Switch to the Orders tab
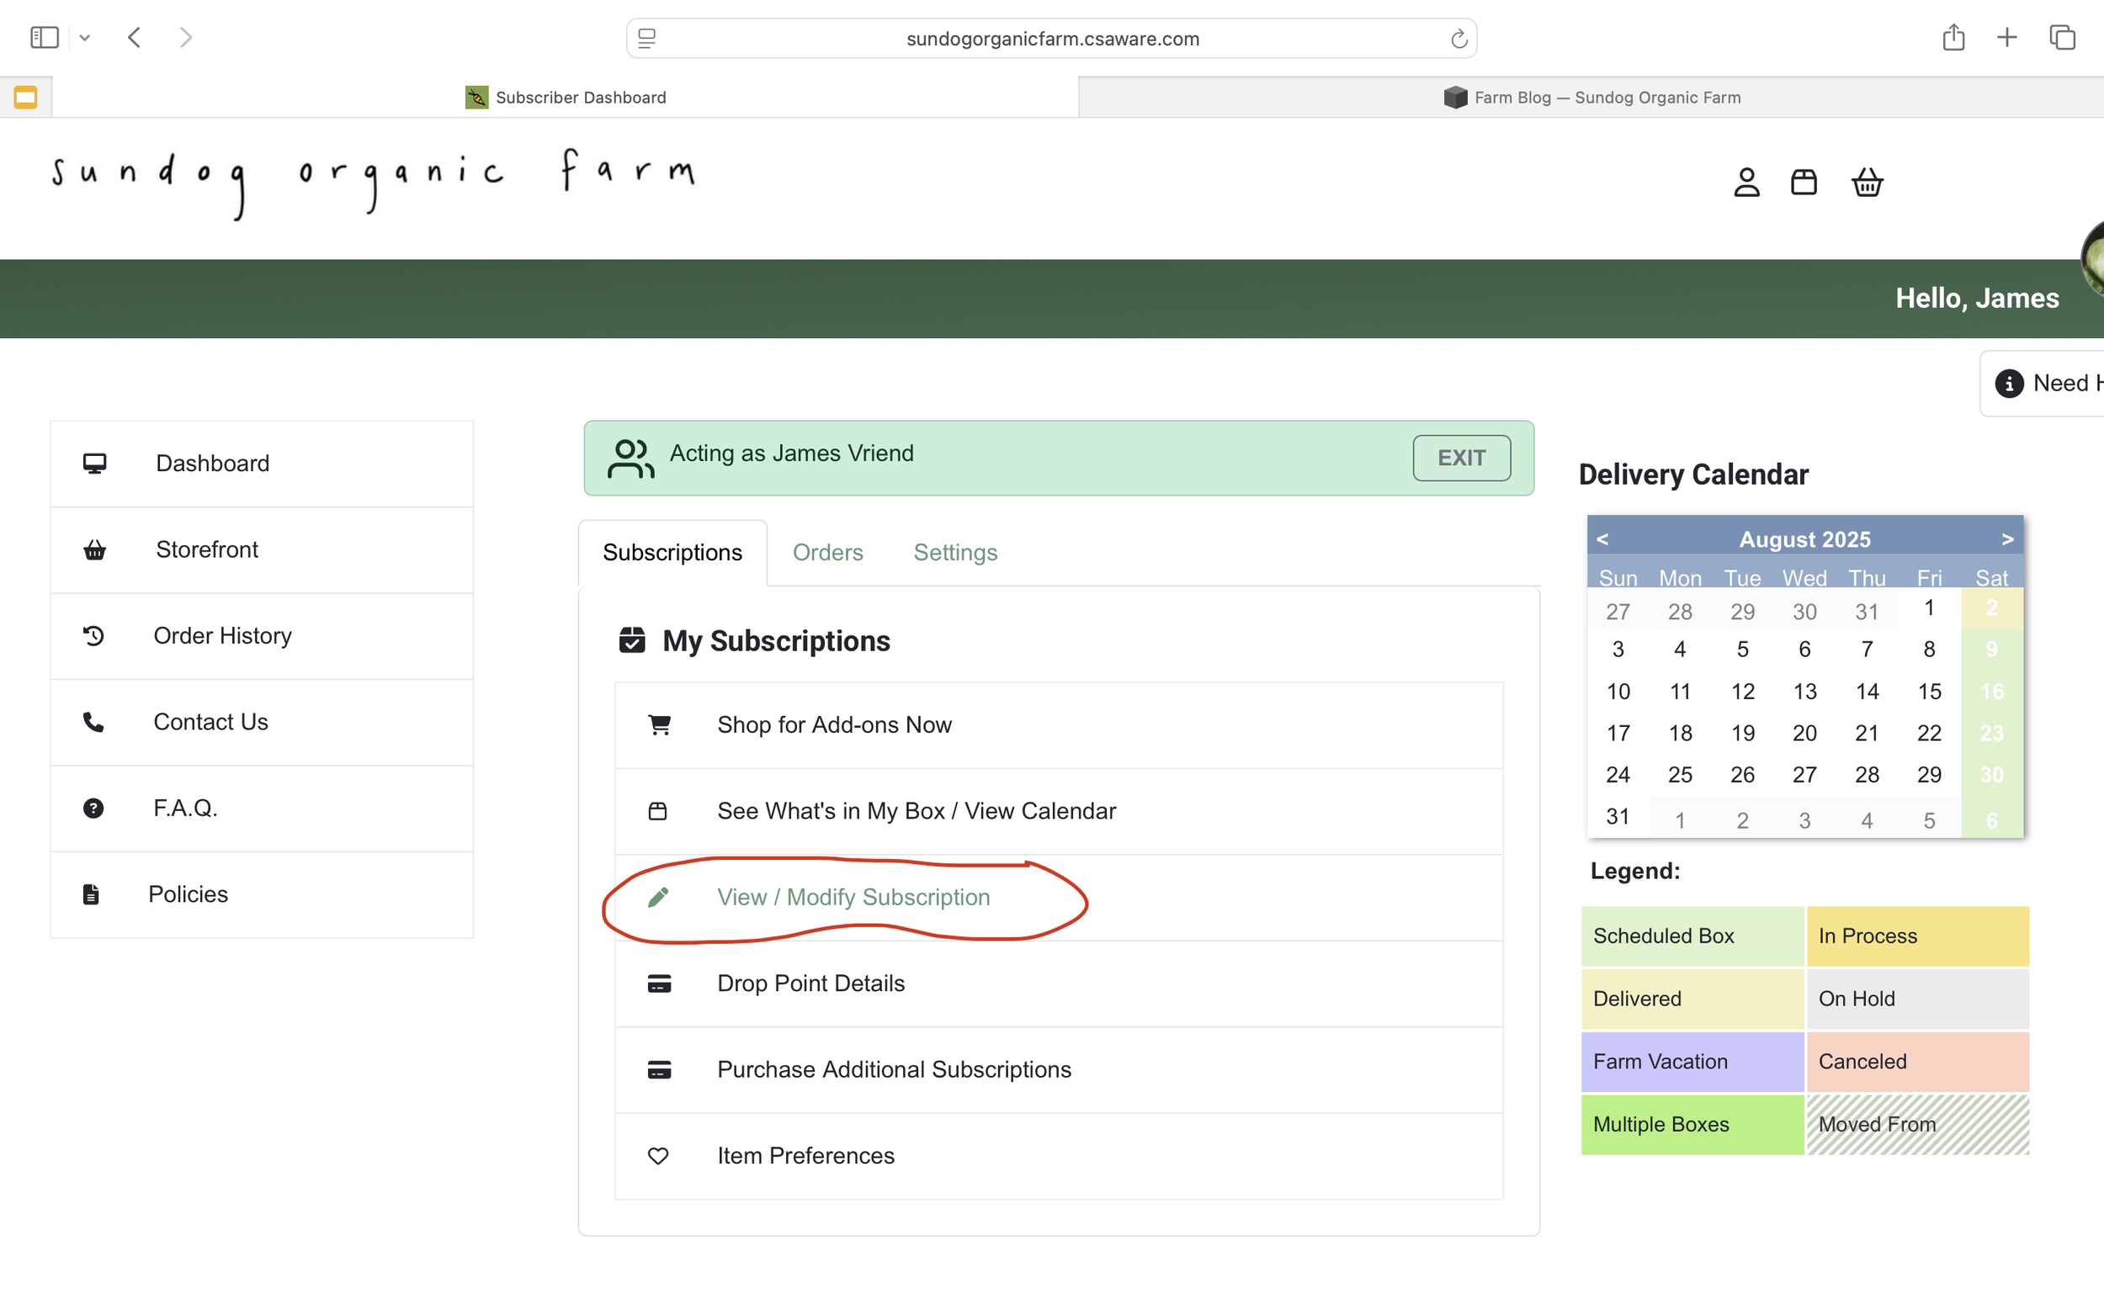2104x1315 pixels. 827,552
